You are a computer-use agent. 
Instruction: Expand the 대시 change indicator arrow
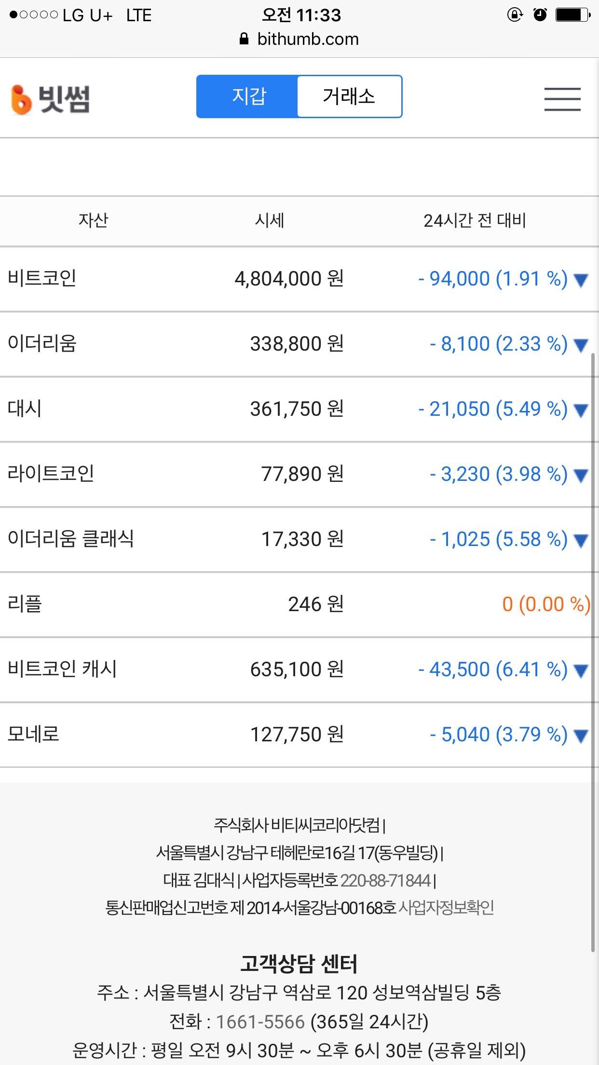(581, 410)
